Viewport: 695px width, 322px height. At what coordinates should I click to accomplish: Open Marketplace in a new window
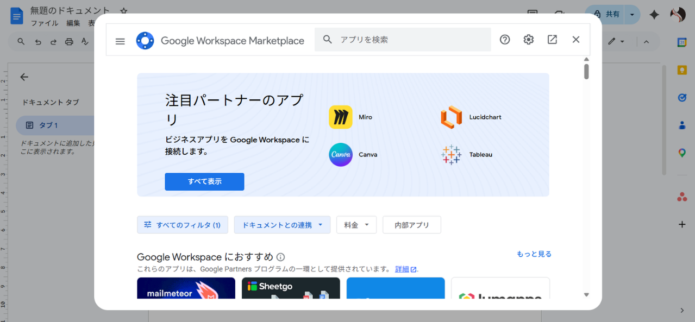pos(552,39)
